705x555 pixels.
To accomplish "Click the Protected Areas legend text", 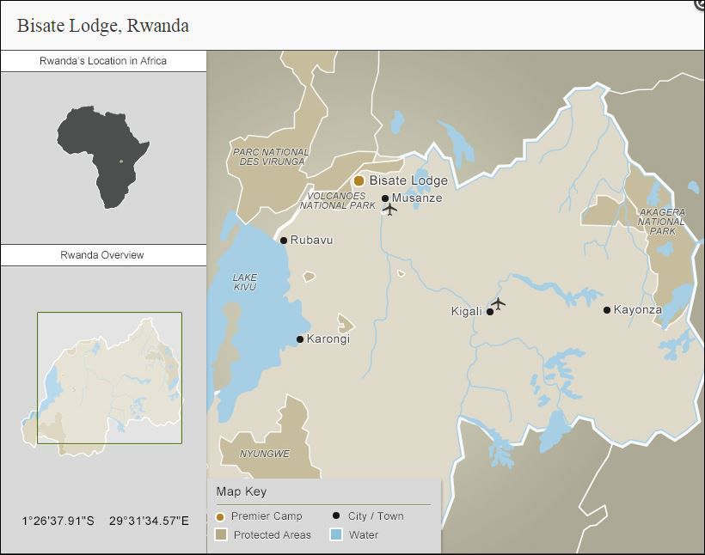I will pos(273,535).
